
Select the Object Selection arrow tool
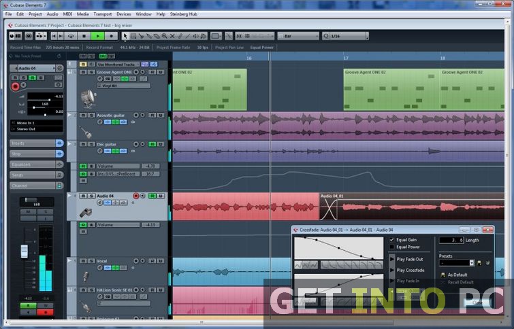pyautogui.click(x=125, y=36)
